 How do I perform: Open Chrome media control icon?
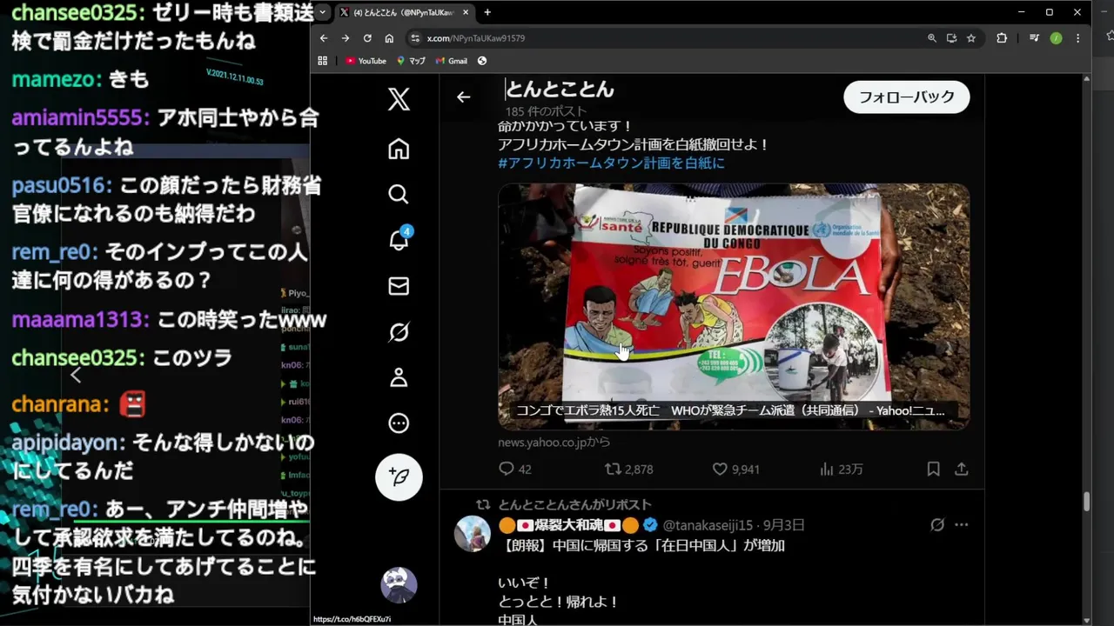[x=1034, y=38]
